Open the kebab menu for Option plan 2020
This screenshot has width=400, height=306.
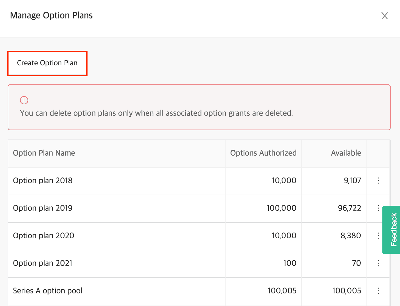pos(378,236)
